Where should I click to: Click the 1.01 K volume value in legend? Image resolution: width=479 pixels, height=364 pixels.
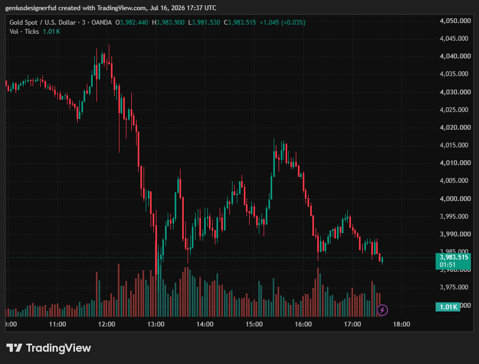51,32
